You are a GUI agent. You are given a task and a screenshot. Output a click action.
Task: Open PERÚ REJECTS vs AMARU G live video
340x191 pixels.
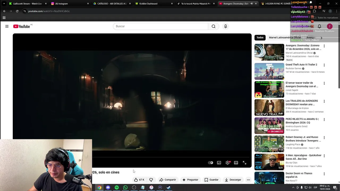269,126
